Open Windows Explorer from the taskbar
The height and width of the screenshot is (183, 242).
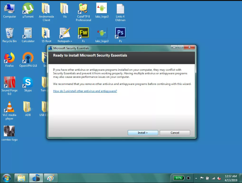pos(21,178)
